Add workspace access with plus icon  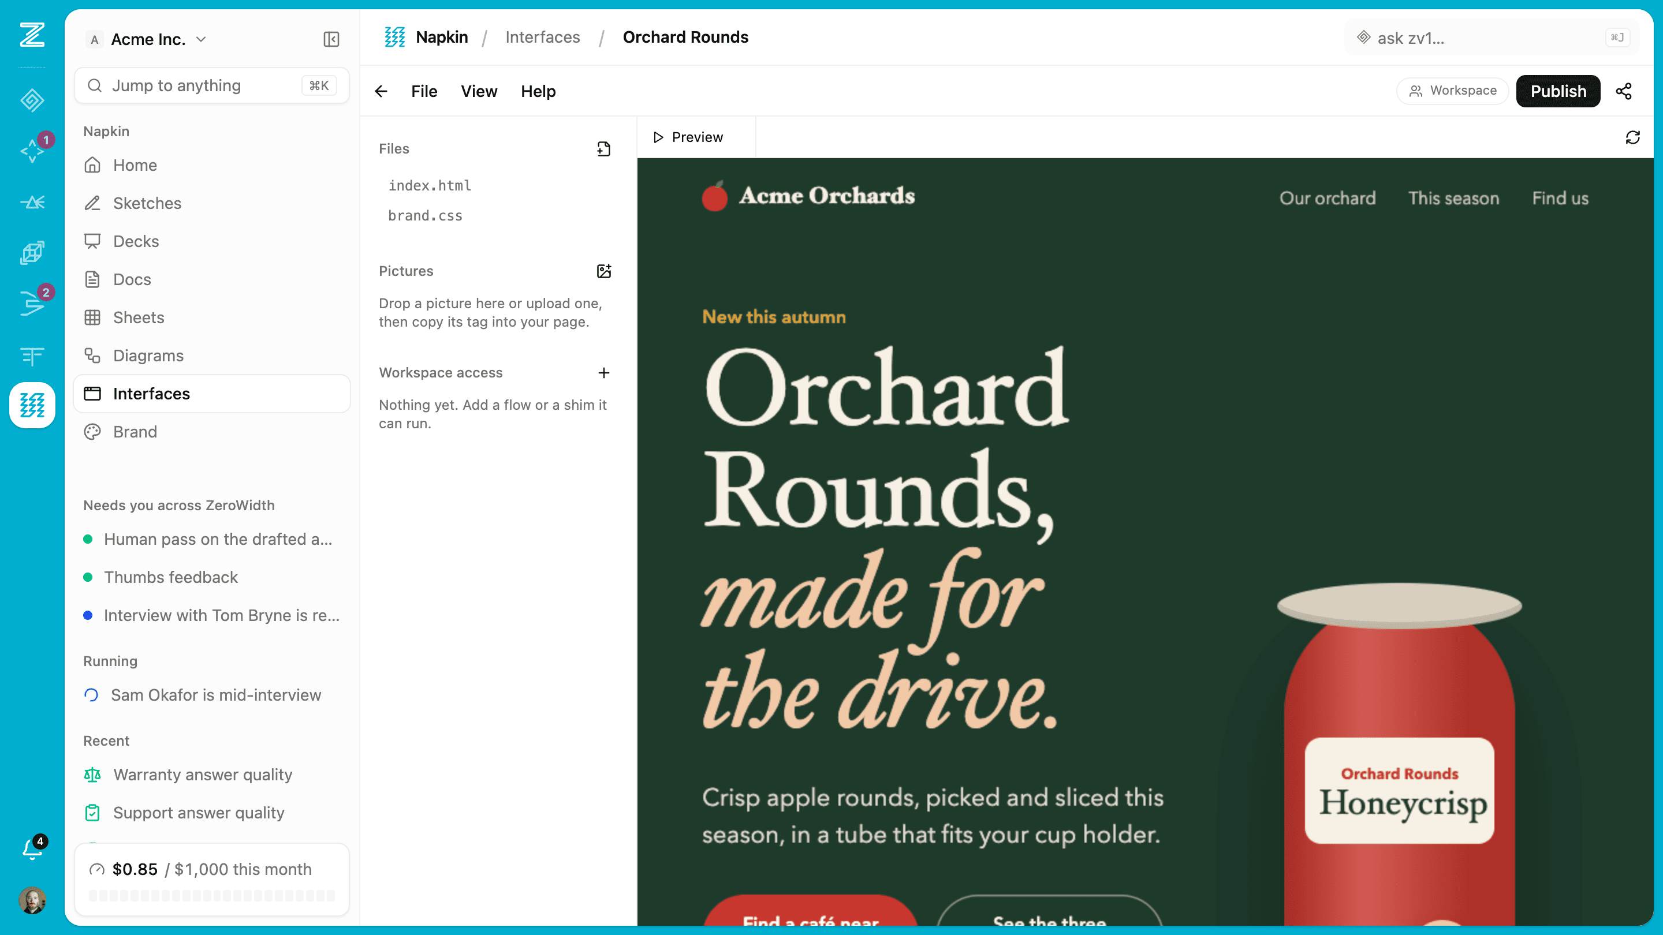pos(603,372)
